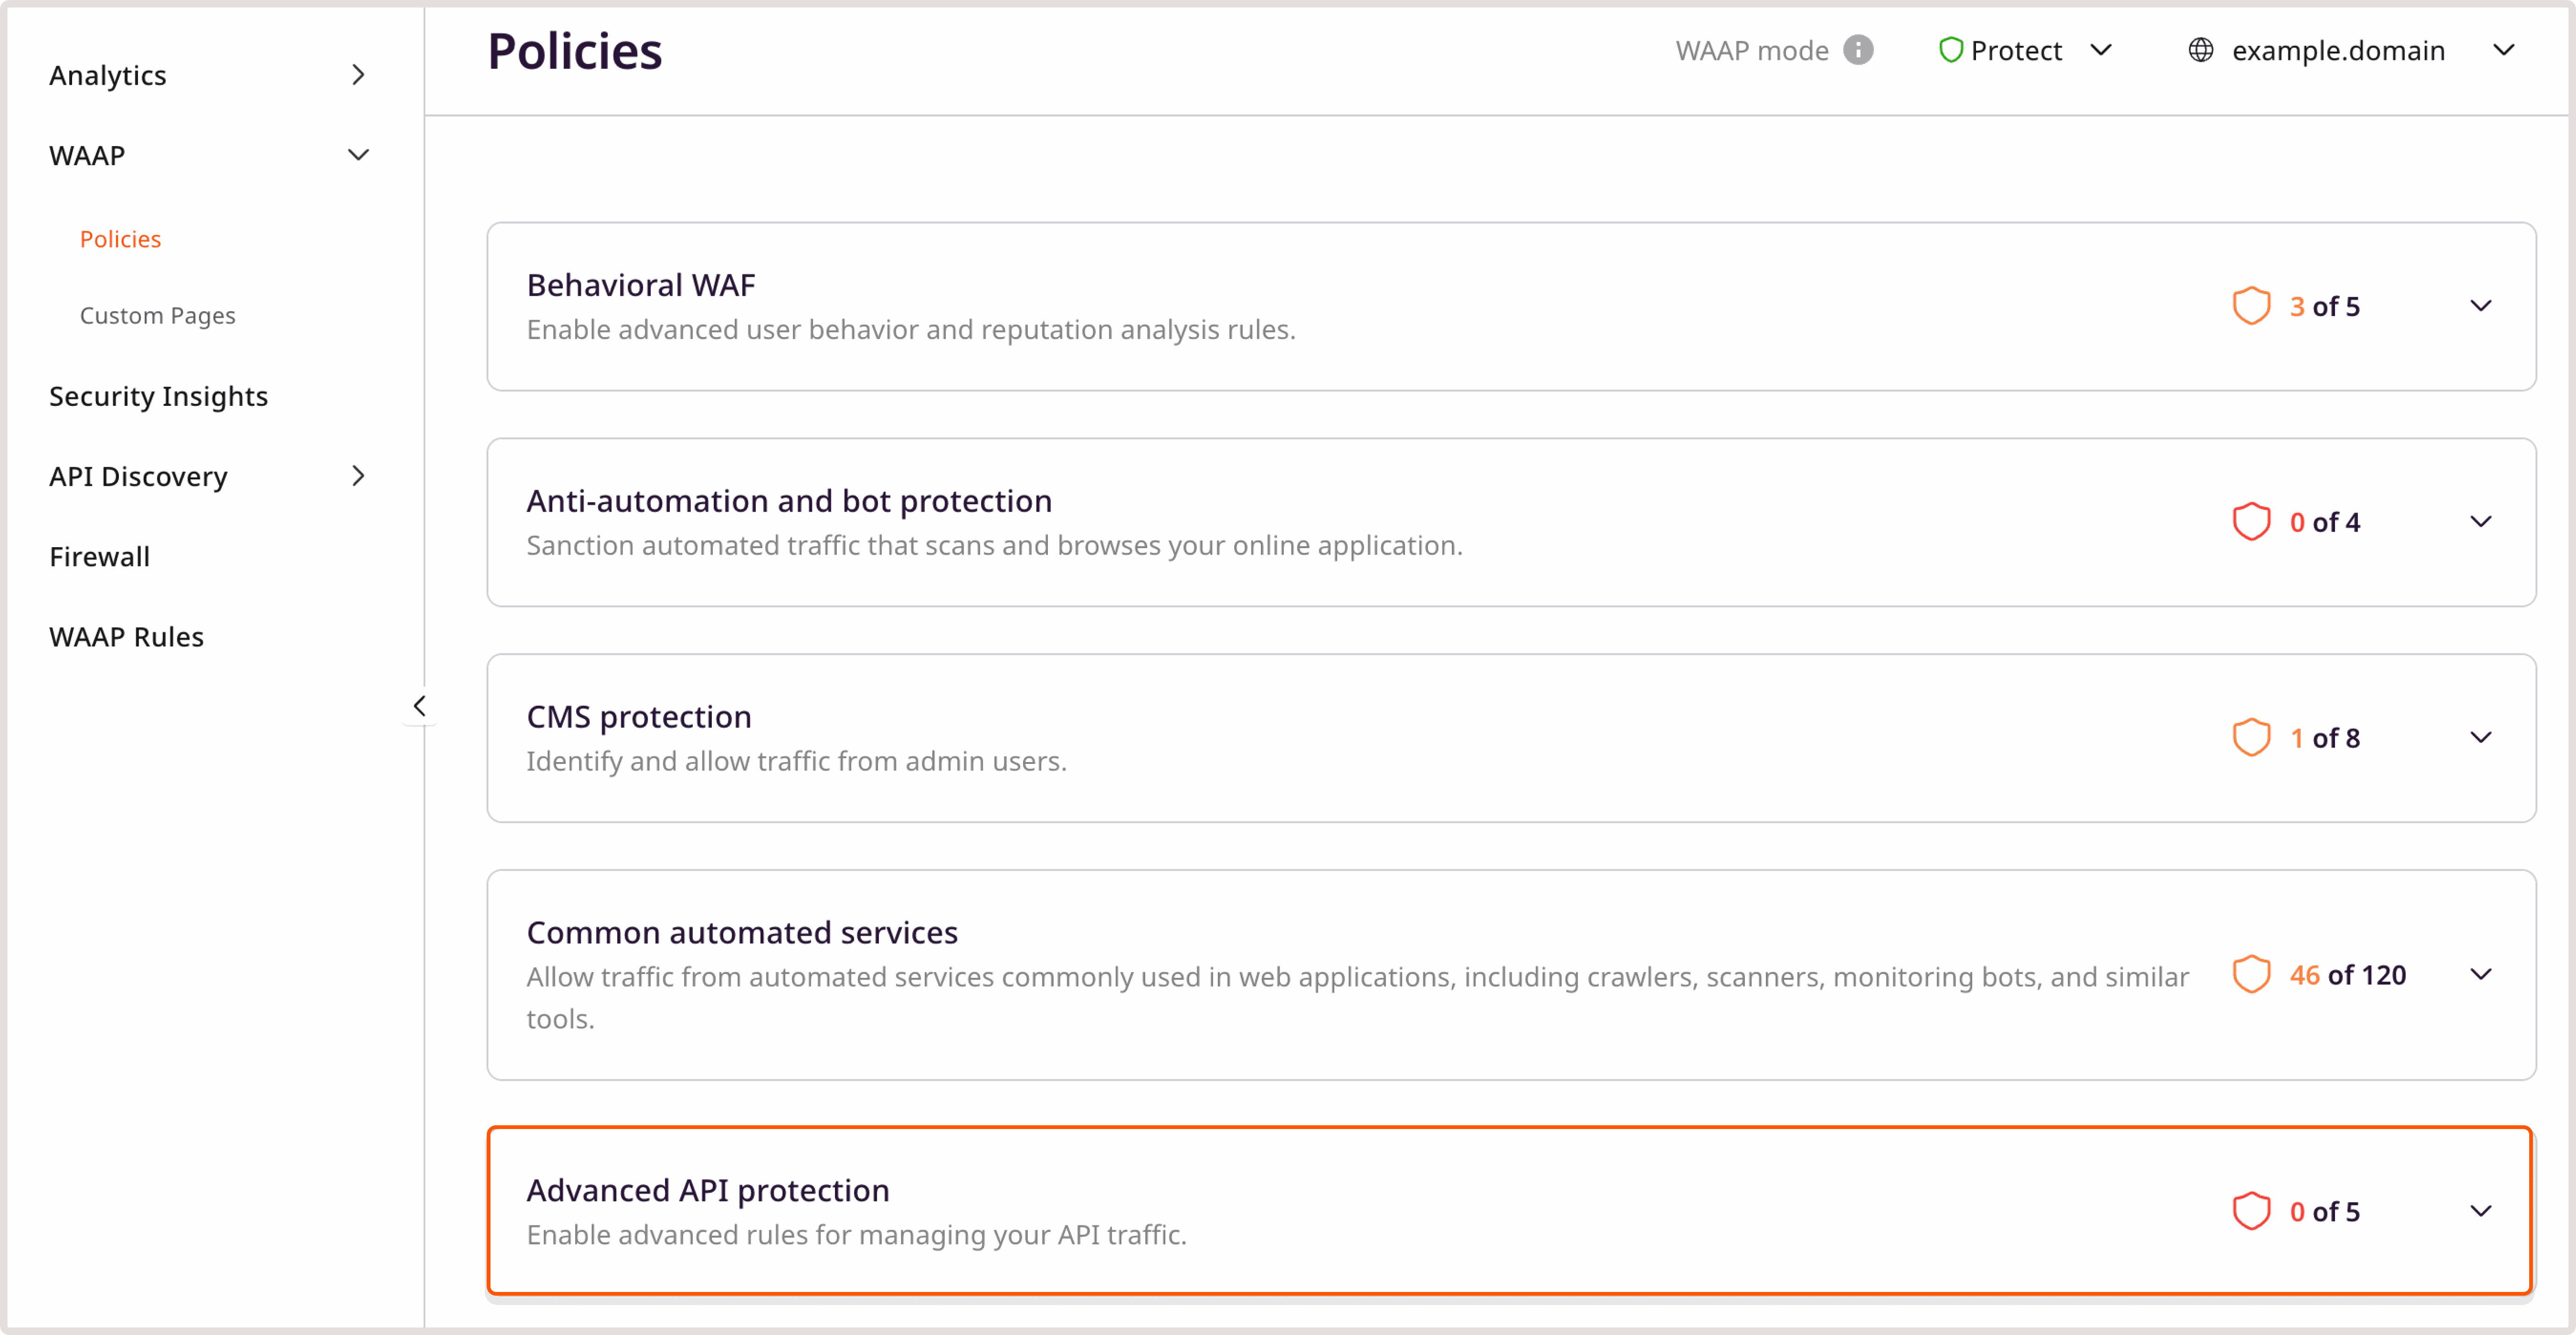Click 'Sanction automated traffic' description text
This screenshot has width=2576, height=1335.
995,546
